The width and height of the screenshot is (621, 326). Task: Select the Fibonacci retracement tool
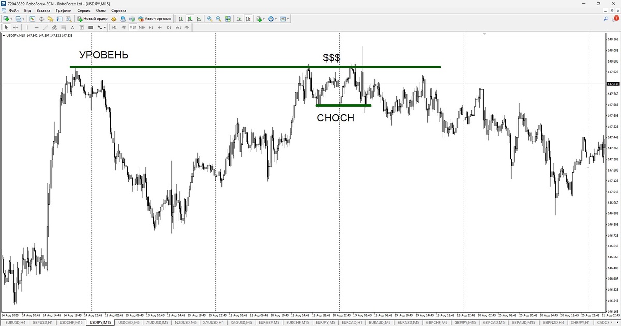[x=64, y=27]
